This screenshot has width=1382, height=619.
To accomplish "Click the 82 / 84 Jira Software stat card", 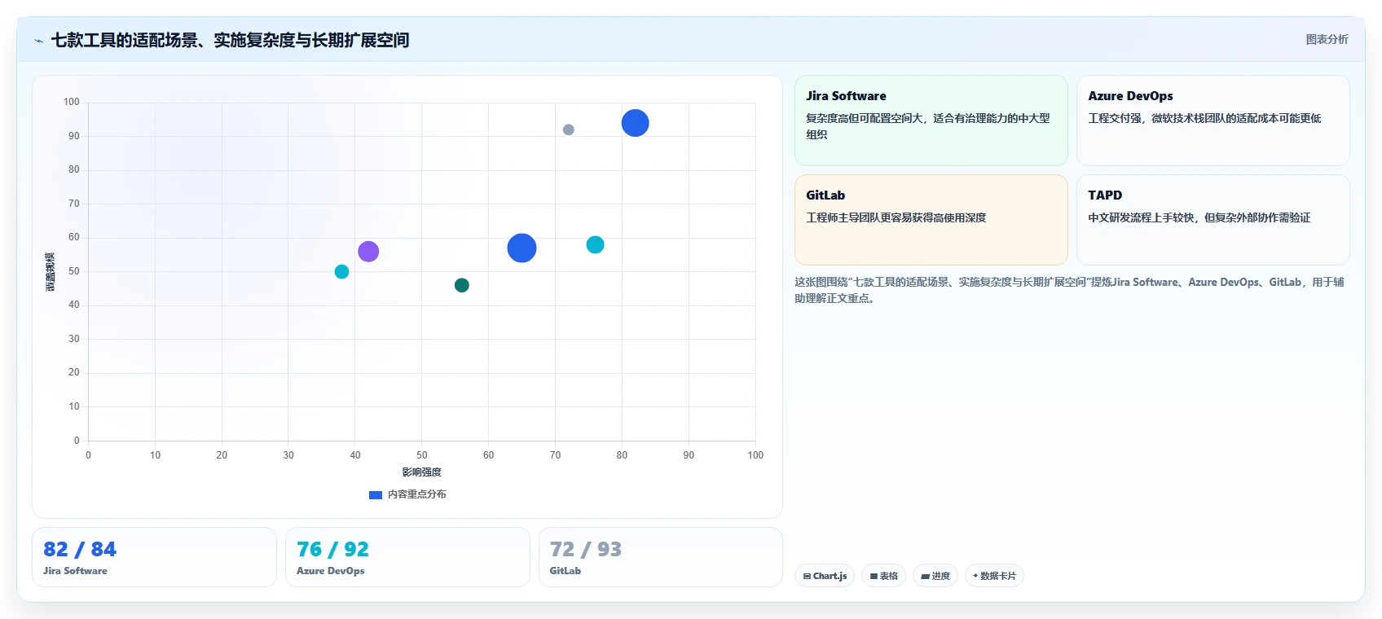I will (154, 557).
